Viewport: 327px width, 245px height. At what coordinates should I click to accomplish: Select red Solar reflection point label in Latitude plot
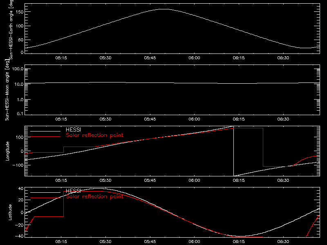[94, 196]
